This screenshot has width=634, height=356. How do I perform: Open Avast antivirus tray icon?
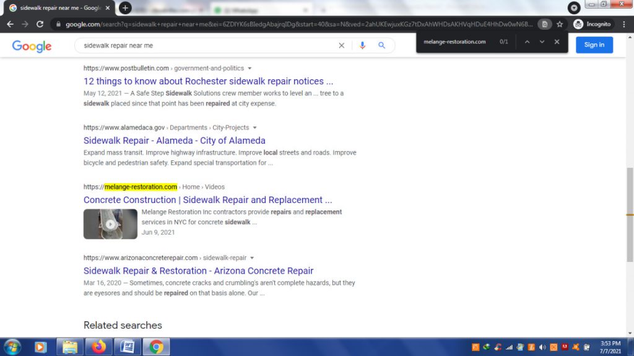click(576, 347)
